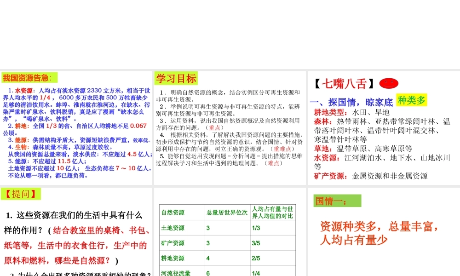460x276 pixels.
Task: Select the 3. 能源：供需结构矛盾大 line
Action: coord(80,140)
